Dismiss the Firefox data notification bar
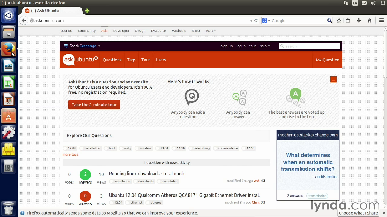 click(384, 213)
